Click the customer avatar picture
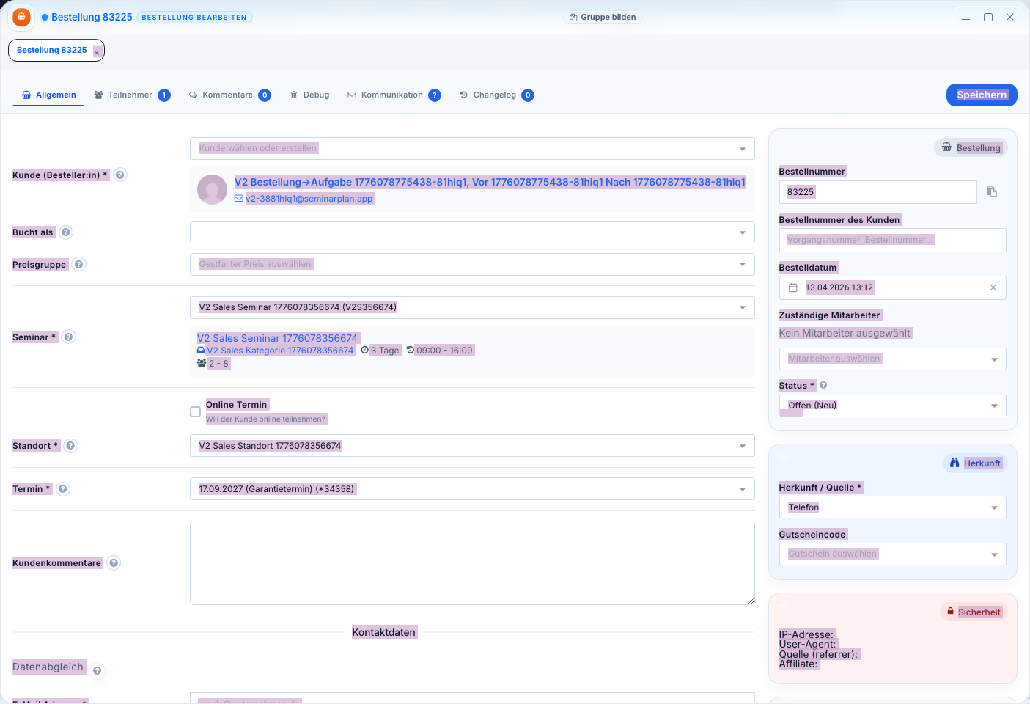The width and height of the screenshot is (1030, 704). coord(212,189)
